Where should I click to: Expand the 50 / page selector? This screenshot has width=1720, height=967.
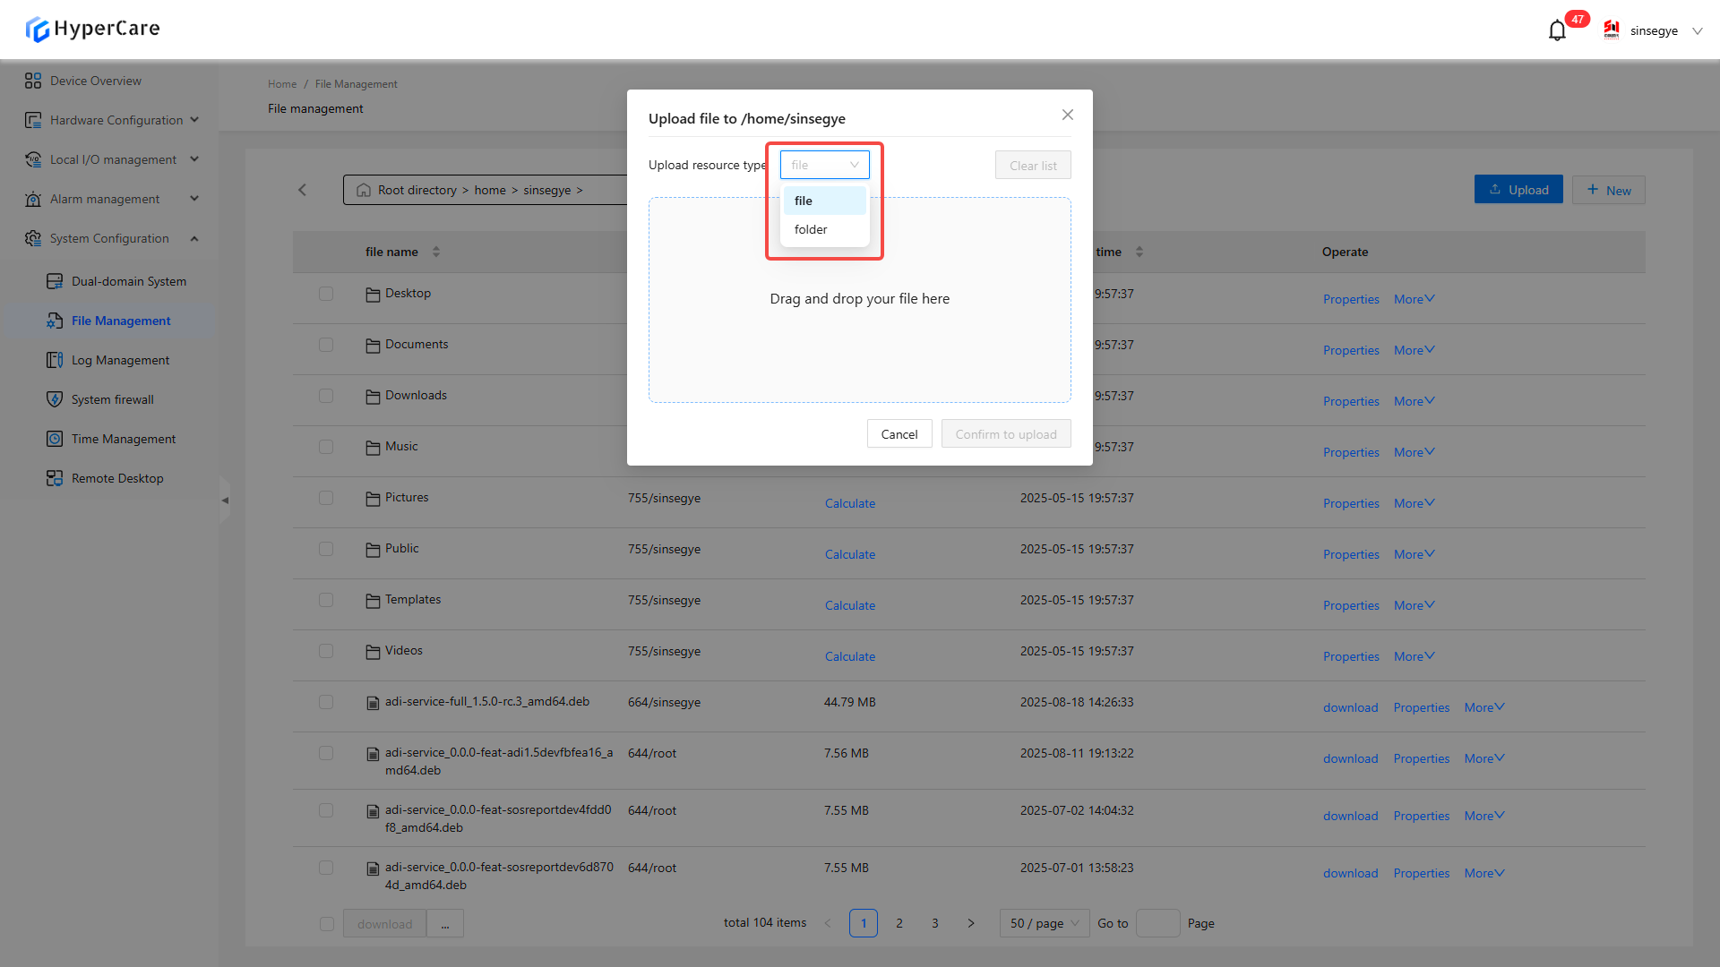(x=1045, y=923)
